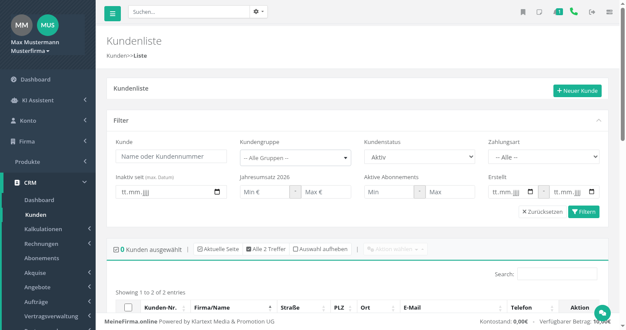
Task: Sort table by PLZ column
Action: pos(344,307)
